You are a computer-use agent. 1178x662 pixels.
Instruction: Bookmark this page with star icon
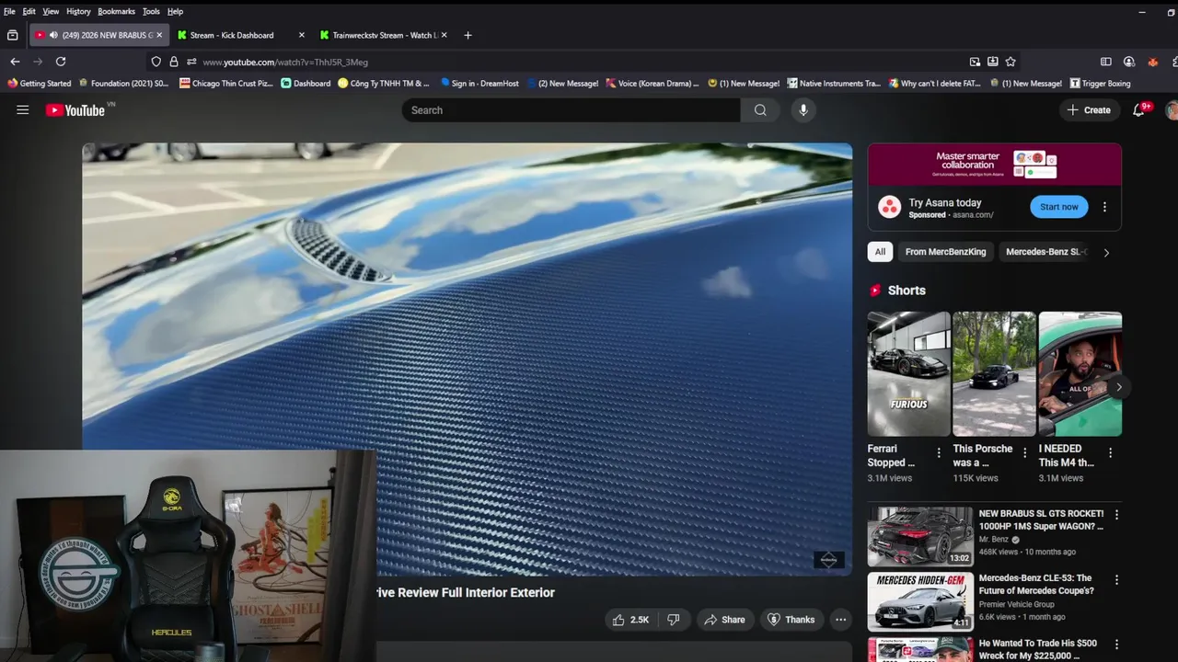pos(1011,62)
